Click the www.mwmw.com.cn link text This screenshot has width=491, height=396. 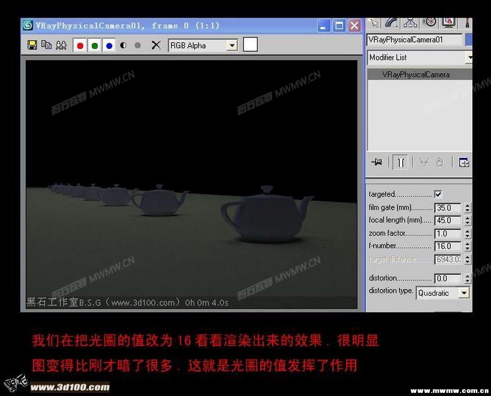point(449,391)
